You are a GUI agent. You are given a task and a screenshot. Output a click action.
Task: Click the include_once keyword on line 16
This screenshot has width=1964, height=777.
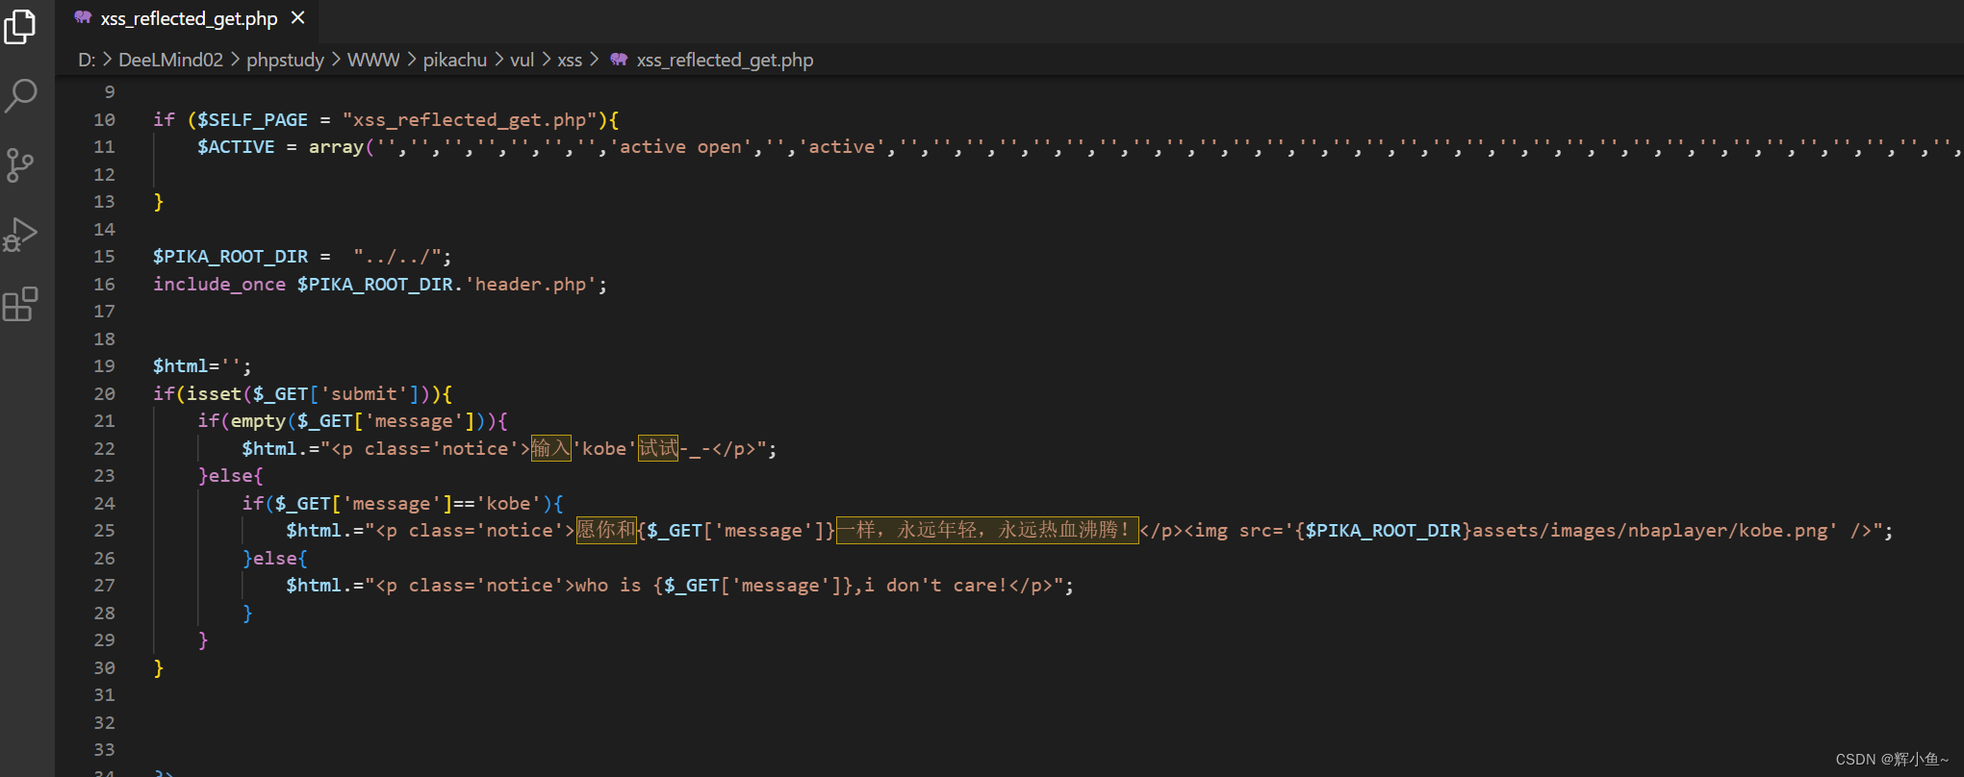point(219,285)
